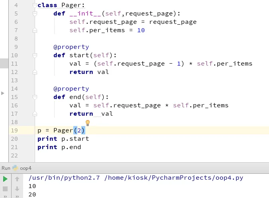The height and width of the screenshot is (198, 269).
Task: Select the oop4 run tab
Action: (26, 168)
